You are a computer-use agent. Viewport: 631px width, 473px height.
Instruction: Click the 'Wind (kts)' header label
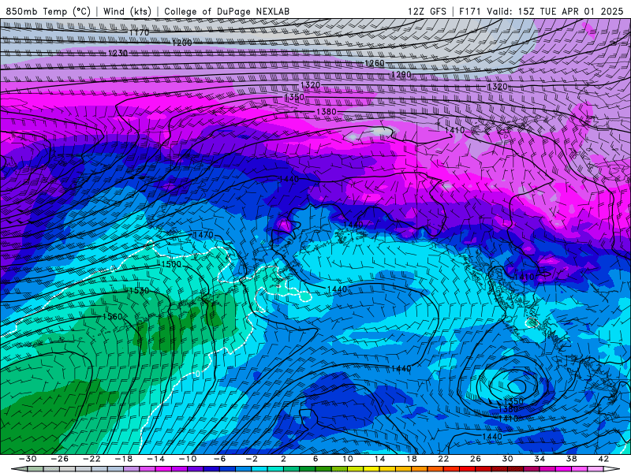tap(127, 11)
